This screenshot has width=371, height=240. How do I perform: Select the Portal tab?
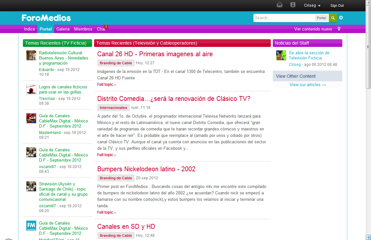pyautogui.click(x=46, y=29)
